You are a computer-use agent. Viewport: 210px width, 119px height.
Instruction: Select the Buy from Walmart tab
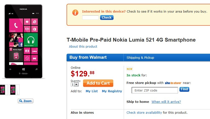click(88, 57)
